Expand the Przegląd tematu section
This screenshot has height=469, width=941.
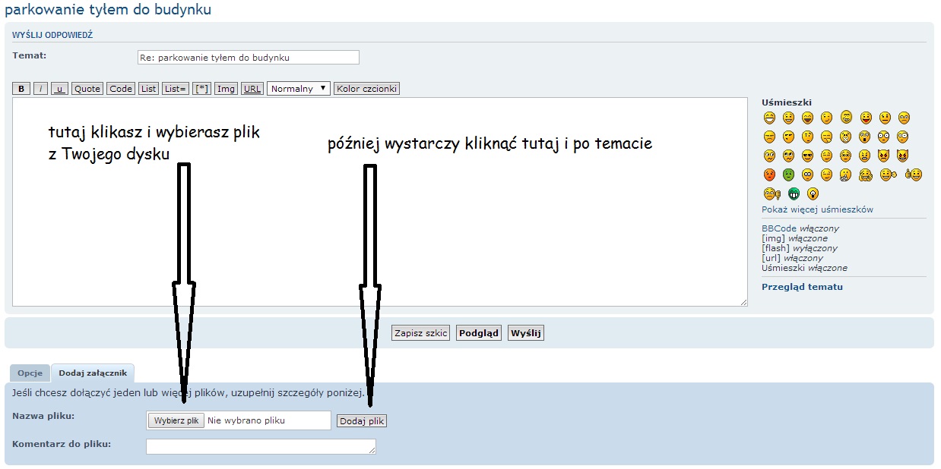pos(802,287)
